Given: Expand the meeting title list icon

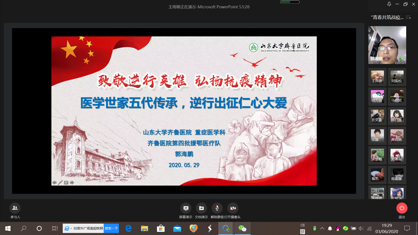Looking at the screenshot, I should coord(408,17).
